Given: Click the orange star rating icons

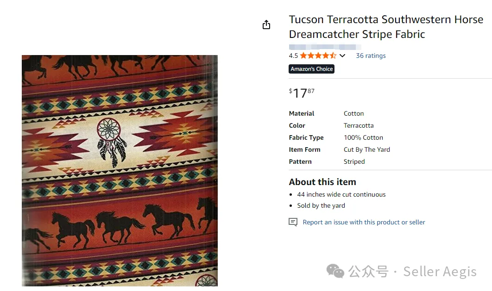Looking at the screenshot, I should coord(318,56).
